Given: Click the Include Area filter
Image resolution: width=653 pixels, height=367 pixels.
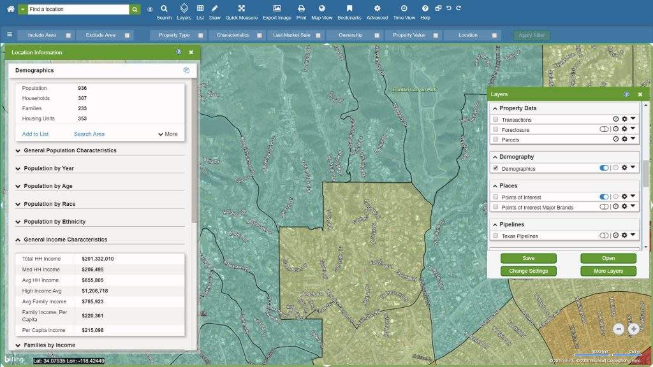Looking at the screenshot, I should click(x=46, y=36).
